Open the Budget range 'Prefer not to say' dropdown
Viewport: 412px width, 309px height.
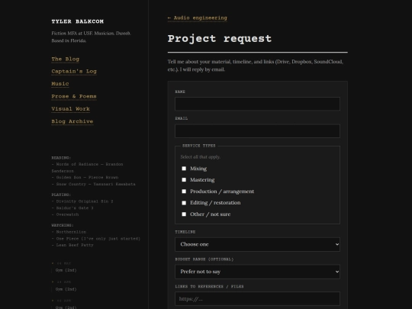click(x=258, y=272)
